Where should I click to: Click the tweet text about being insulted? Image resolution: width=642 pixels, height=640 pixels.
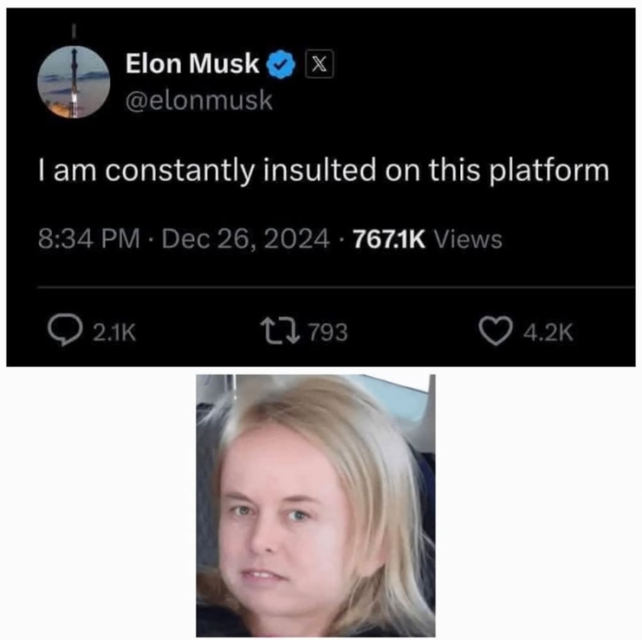[324, 170]
